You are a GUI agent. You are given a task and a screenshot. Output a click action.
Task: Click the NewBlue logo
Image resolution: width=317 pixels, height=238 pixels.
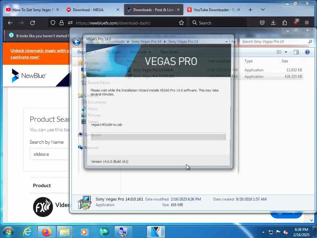(29, 76)
